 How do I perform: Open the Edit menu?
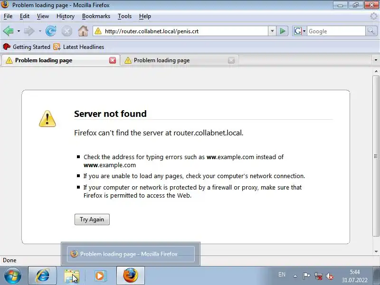pos(25,16)
